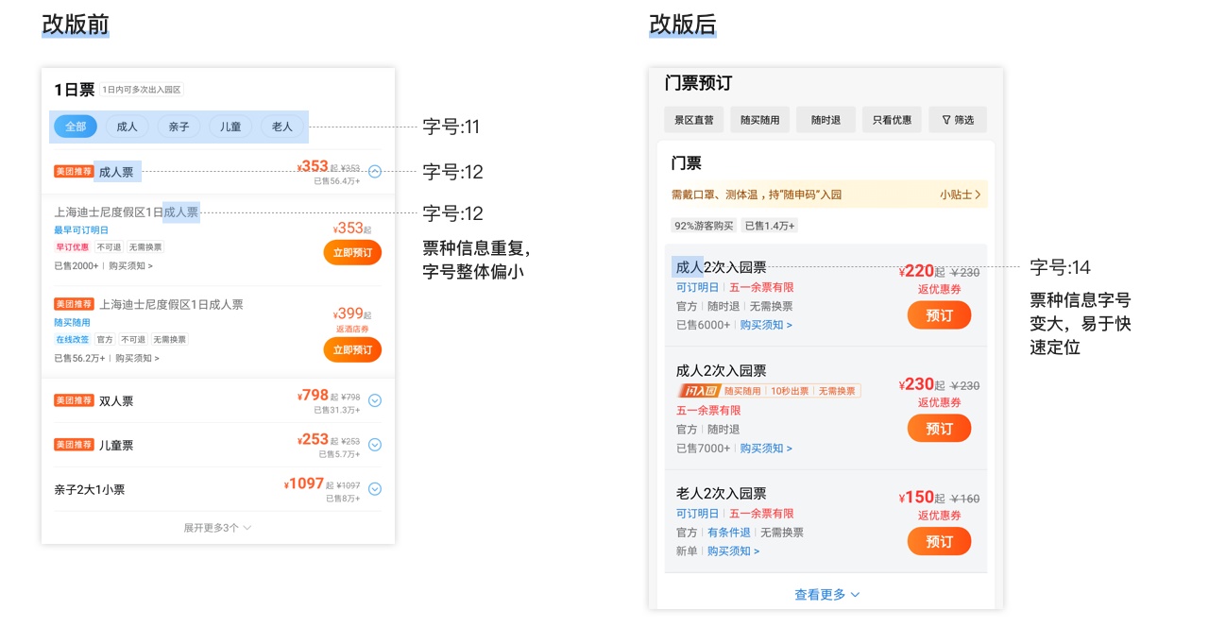Toggle the 只看优惠 filter chip
Screen dimensions: 1209x627
pos(891,119)
